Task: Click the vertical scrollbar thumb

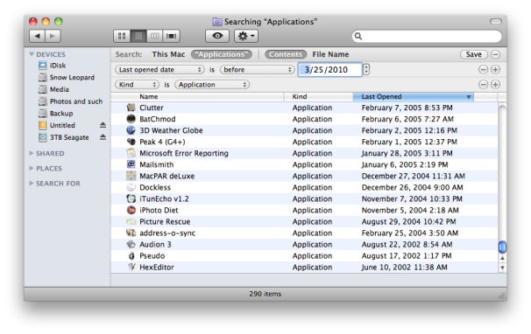Action: (x=503, y=247)
